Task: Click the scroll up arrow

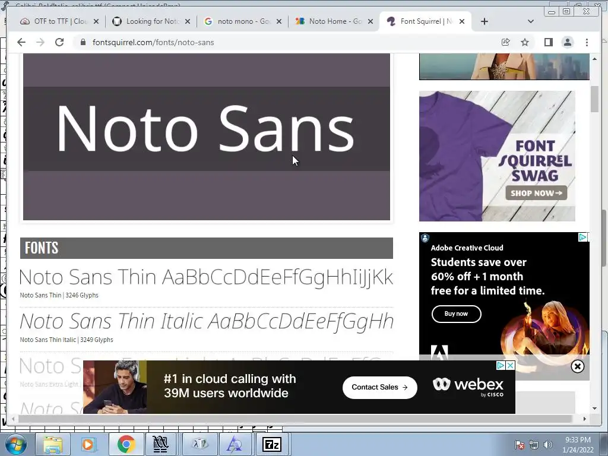Action: (594, 59)
